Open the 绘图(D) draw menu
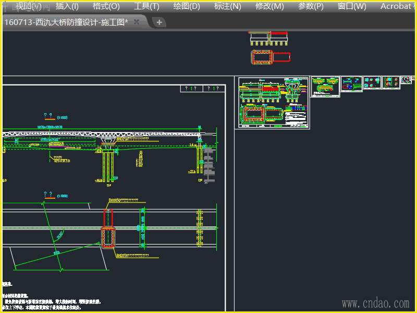Screen dimensions: 417x313 (187, 6)
